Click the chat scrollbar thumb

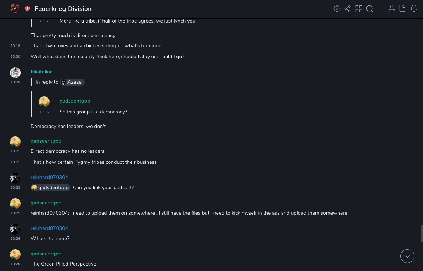pos(422,233)
